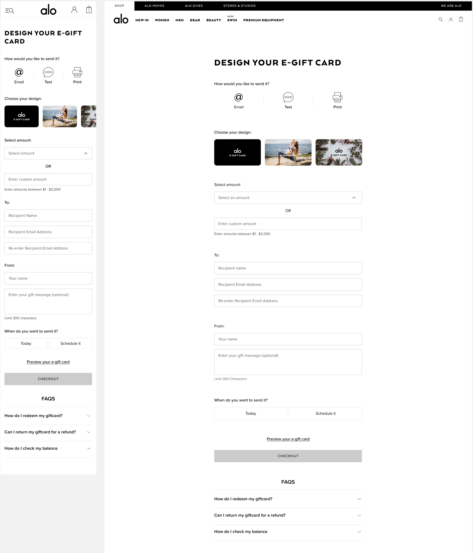Open ALO GIVES top tab

194,6
